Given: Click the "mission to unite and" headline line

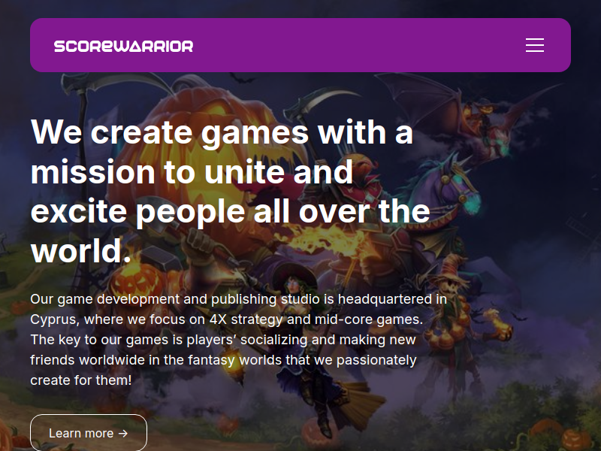Looking at the screenshot, I should pyautogui.click(x=192, y=172).
